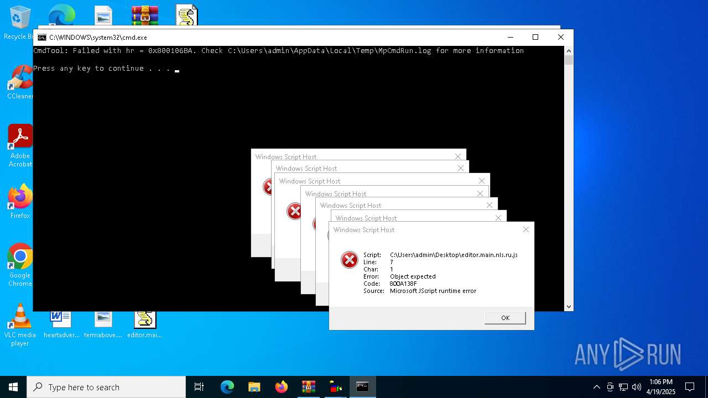
Task: Open the notification center icon
Action: tap(690, 387)
